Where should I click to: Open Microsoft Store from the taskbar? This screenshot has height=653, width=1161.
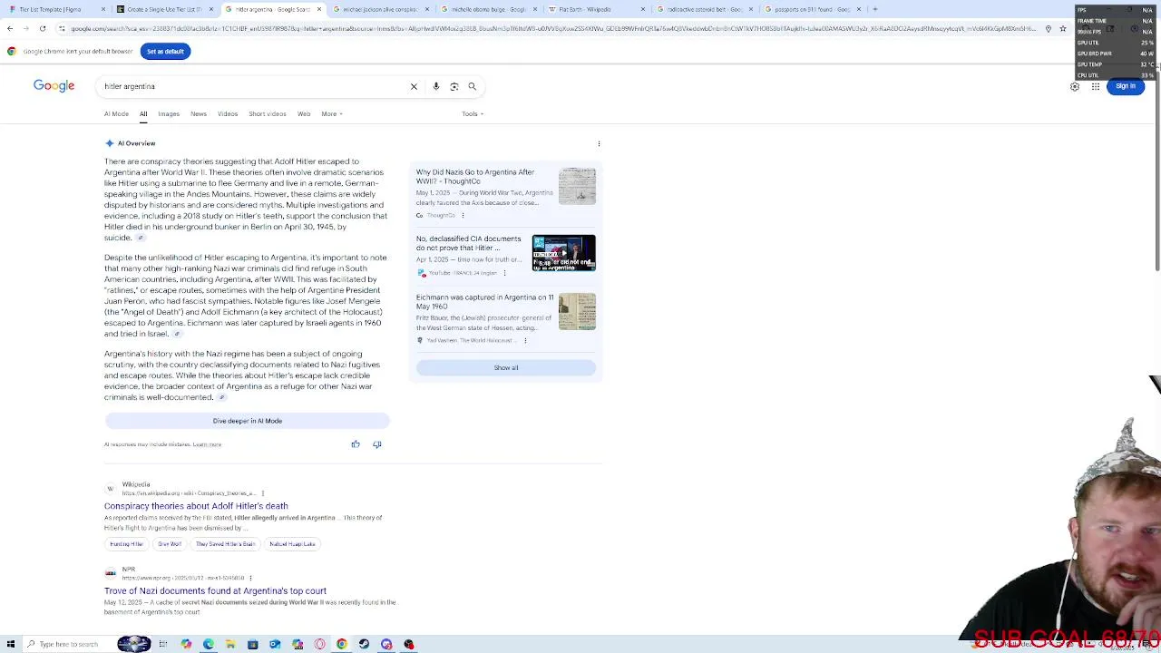click(x=252, y=644)
